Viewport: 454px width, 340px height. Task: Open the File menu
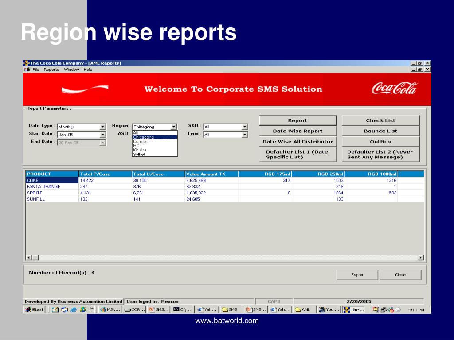35,70
